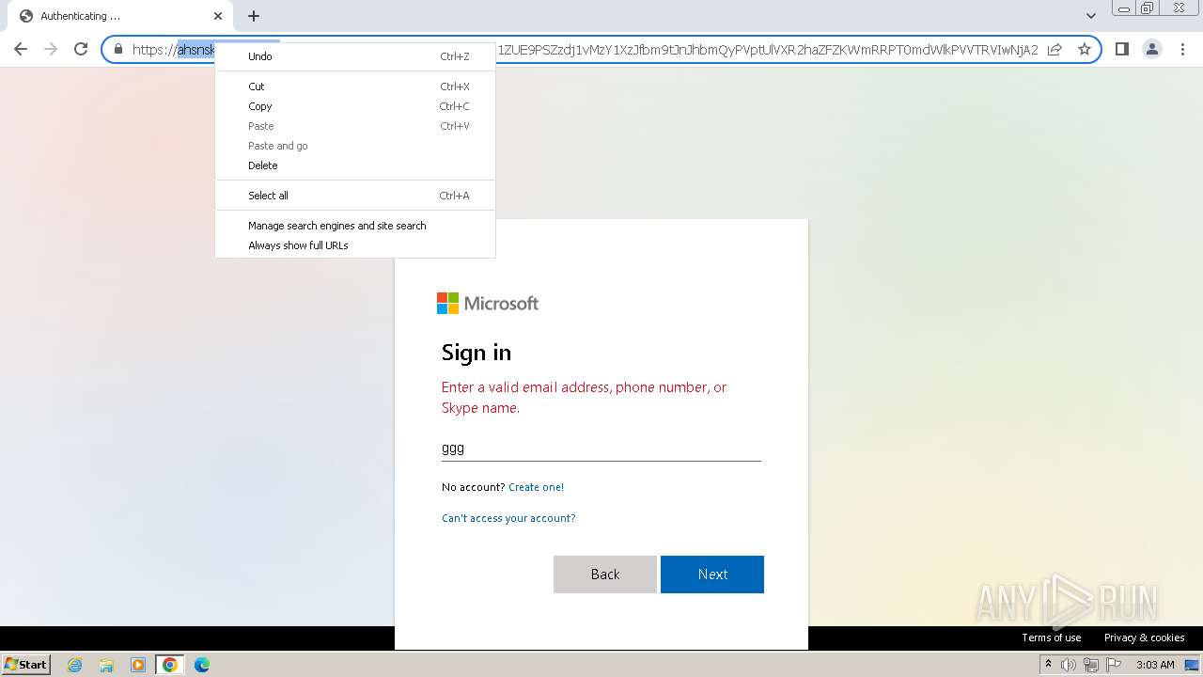The width and height of the screenshot is (1203, 677).
Task: Open browser side panel icon
Action: click(1121, 50)
